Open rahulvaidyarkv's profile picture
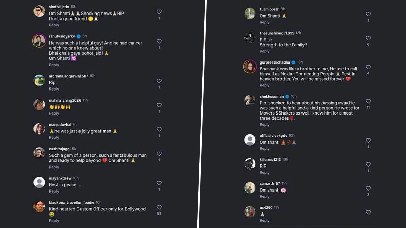The image size is (406, 228). (39, 41)
